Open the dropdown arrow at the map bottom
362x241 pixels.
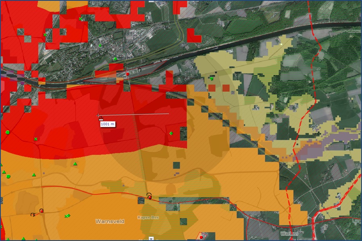click(151, 239)
